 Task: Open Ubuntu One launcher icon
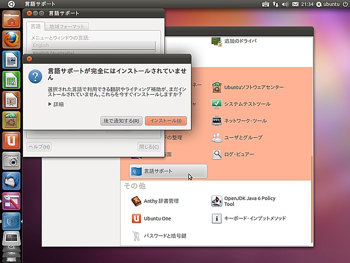pos(11,140)
